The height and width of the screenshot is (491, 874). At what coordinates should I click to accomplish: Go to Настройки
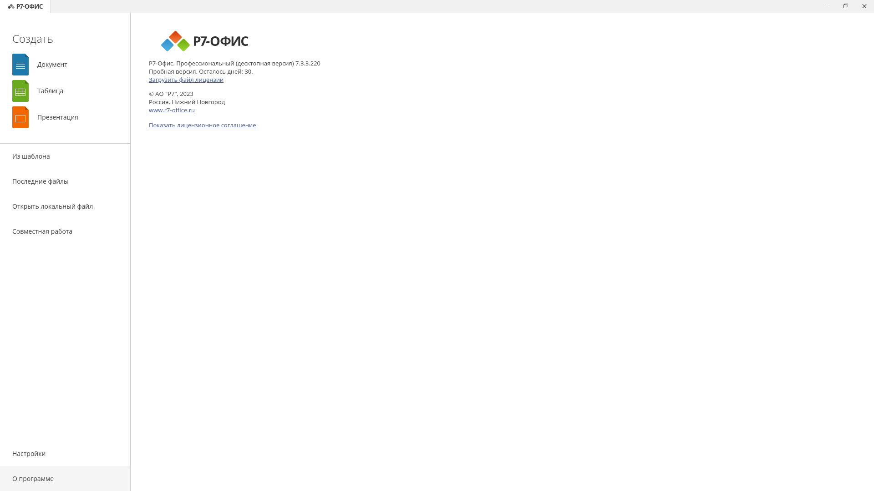[x=65, y=454]
